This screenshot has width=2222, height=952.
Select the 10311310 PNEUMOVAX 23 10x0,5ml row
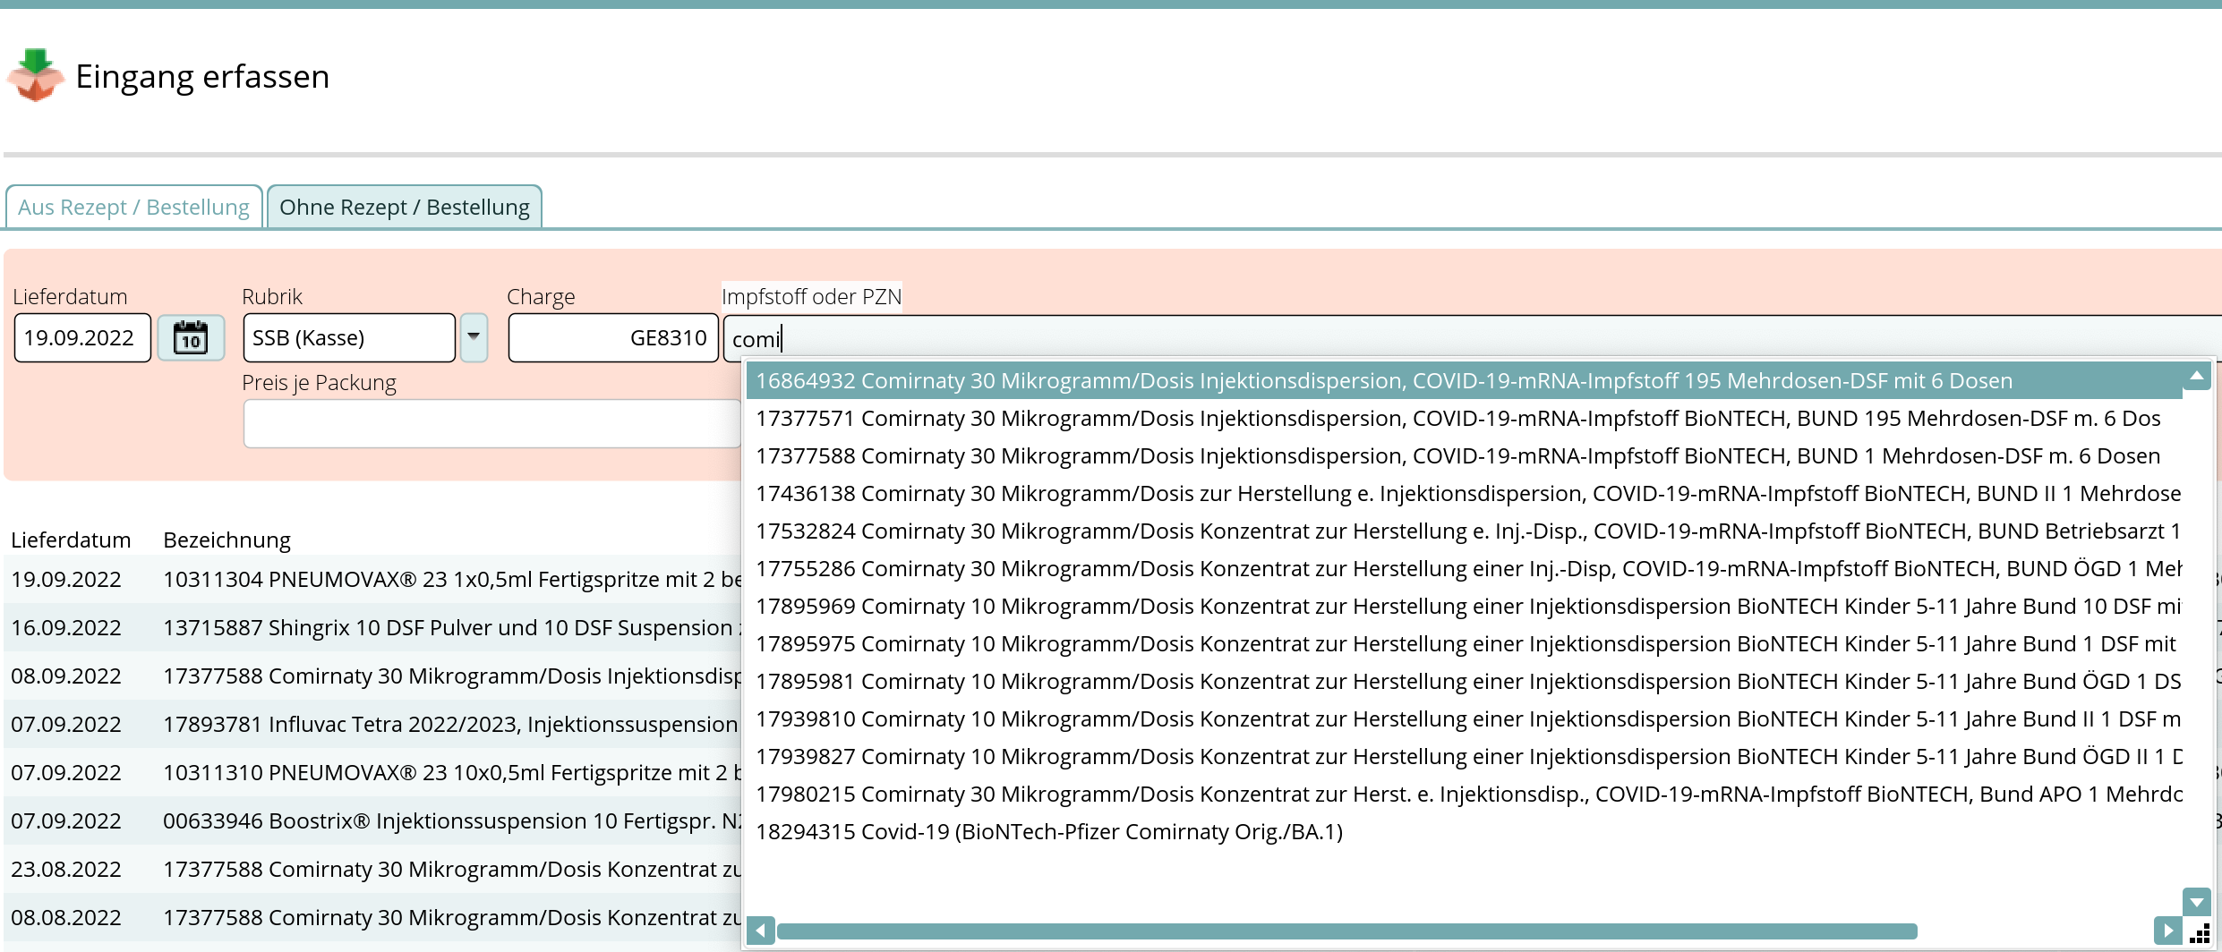tap(374, 772)
